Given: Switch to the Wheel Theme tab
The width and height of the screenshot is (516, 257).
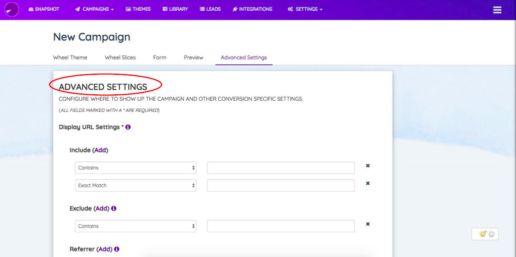Looking at the screenshot, I should click(70, 58).
